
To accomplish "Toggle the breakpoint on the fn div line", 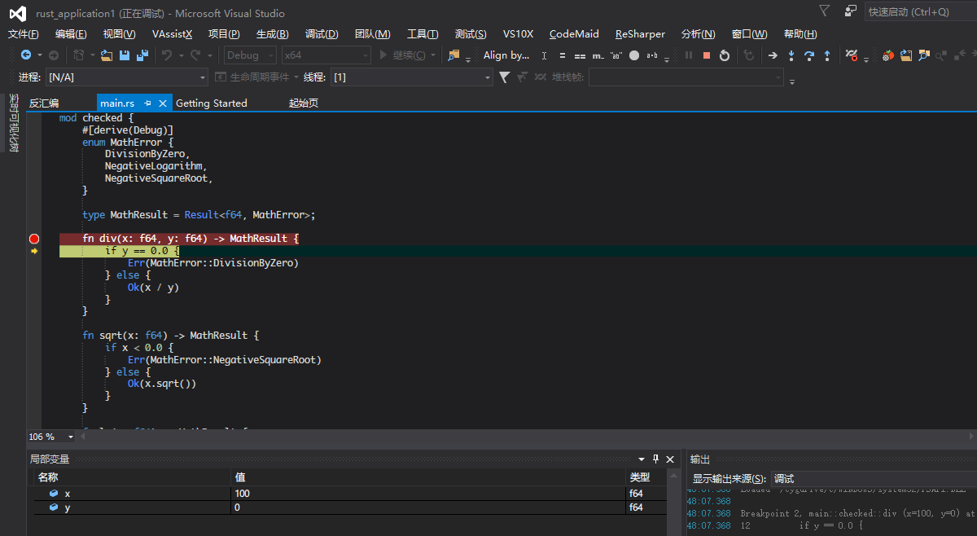I will pyautogui.click(x=34, y=239).
